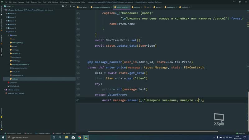Select database.py in project tree
This screenshot has width=249, height=140.
[x=15, y=54]
